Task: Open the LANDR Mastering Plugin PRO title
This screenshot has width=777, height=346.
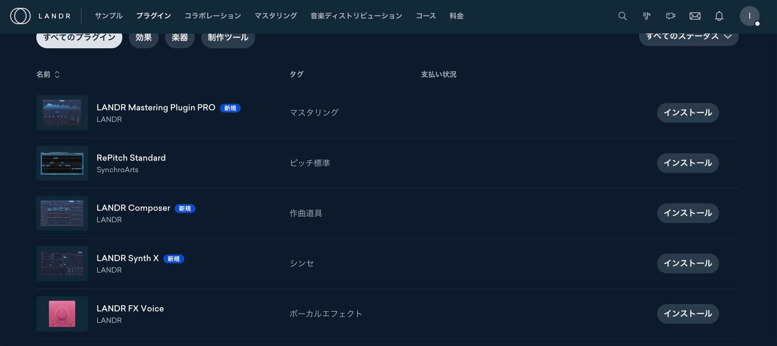Action: [156, 107]
